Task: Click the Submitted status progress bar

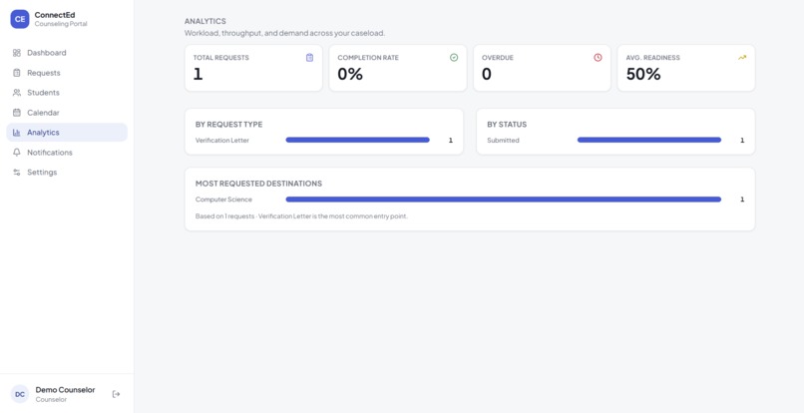Action: pos(649,140)
